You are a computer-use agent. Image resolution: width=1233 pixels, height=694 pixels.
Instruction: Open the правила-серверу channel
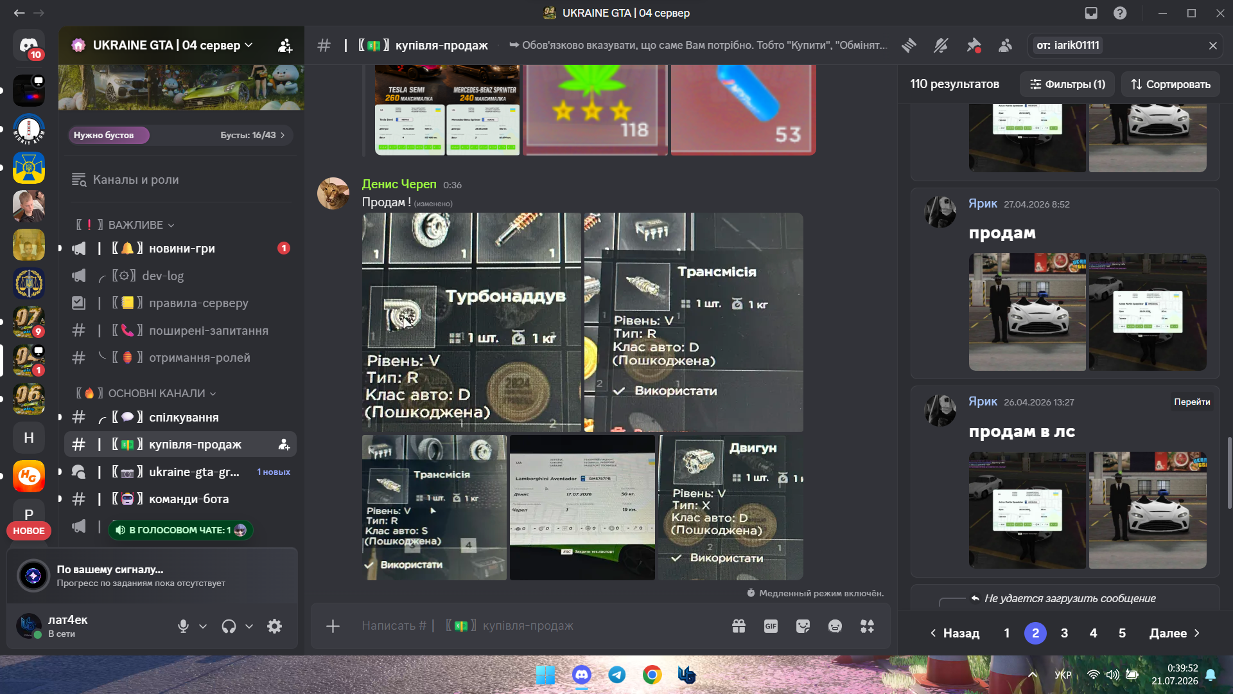(180, 303)
